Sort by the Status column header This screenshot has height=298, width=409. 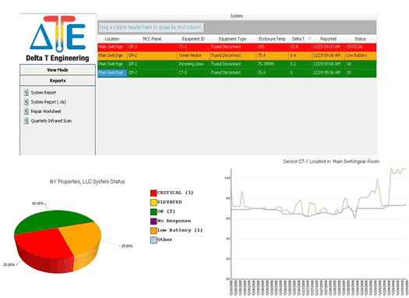360,39
